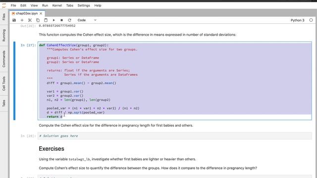Open the Tabs menu

point(69,5)
